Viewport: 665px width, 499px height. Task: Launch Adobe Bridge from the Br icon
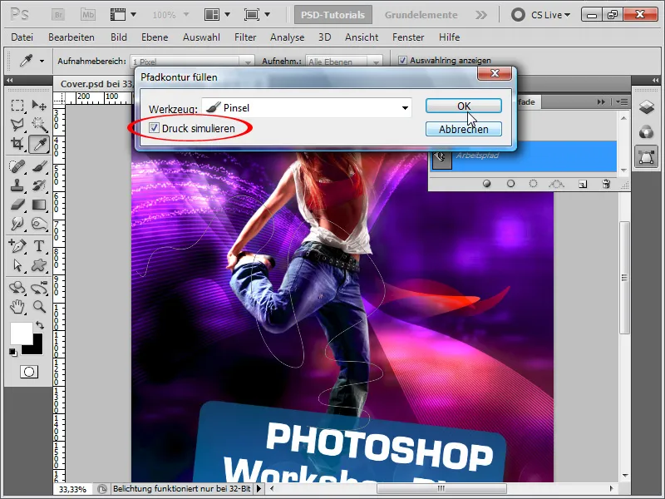coord(58,15)
